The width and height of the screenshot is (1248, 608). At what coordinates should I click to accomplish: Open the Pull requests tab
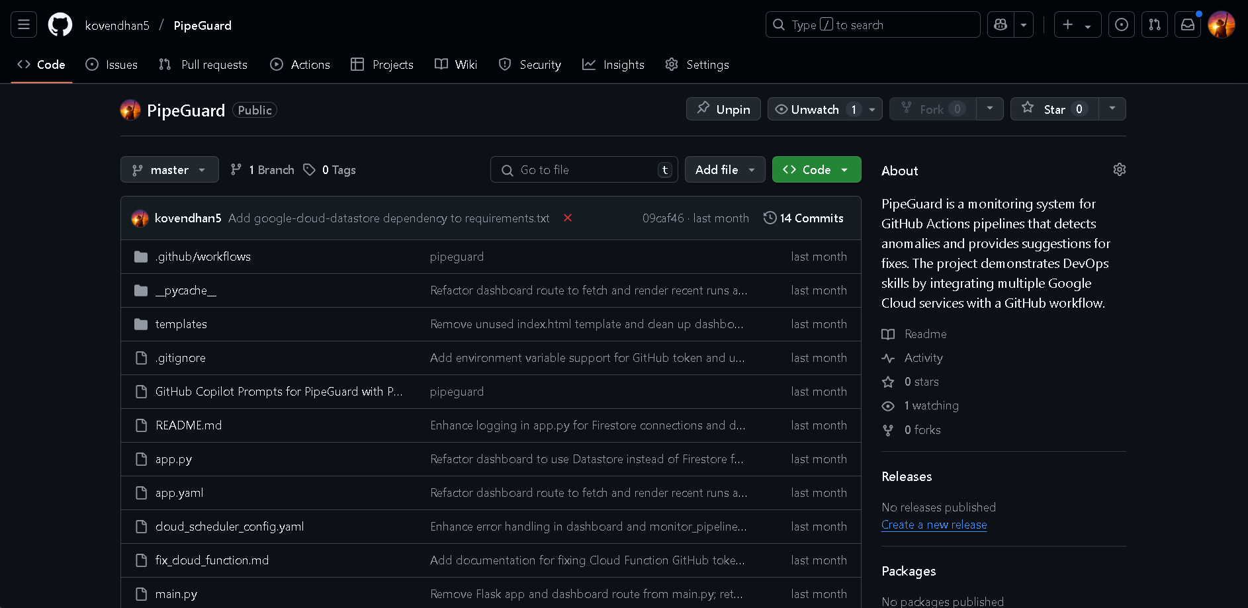point(203,65)
